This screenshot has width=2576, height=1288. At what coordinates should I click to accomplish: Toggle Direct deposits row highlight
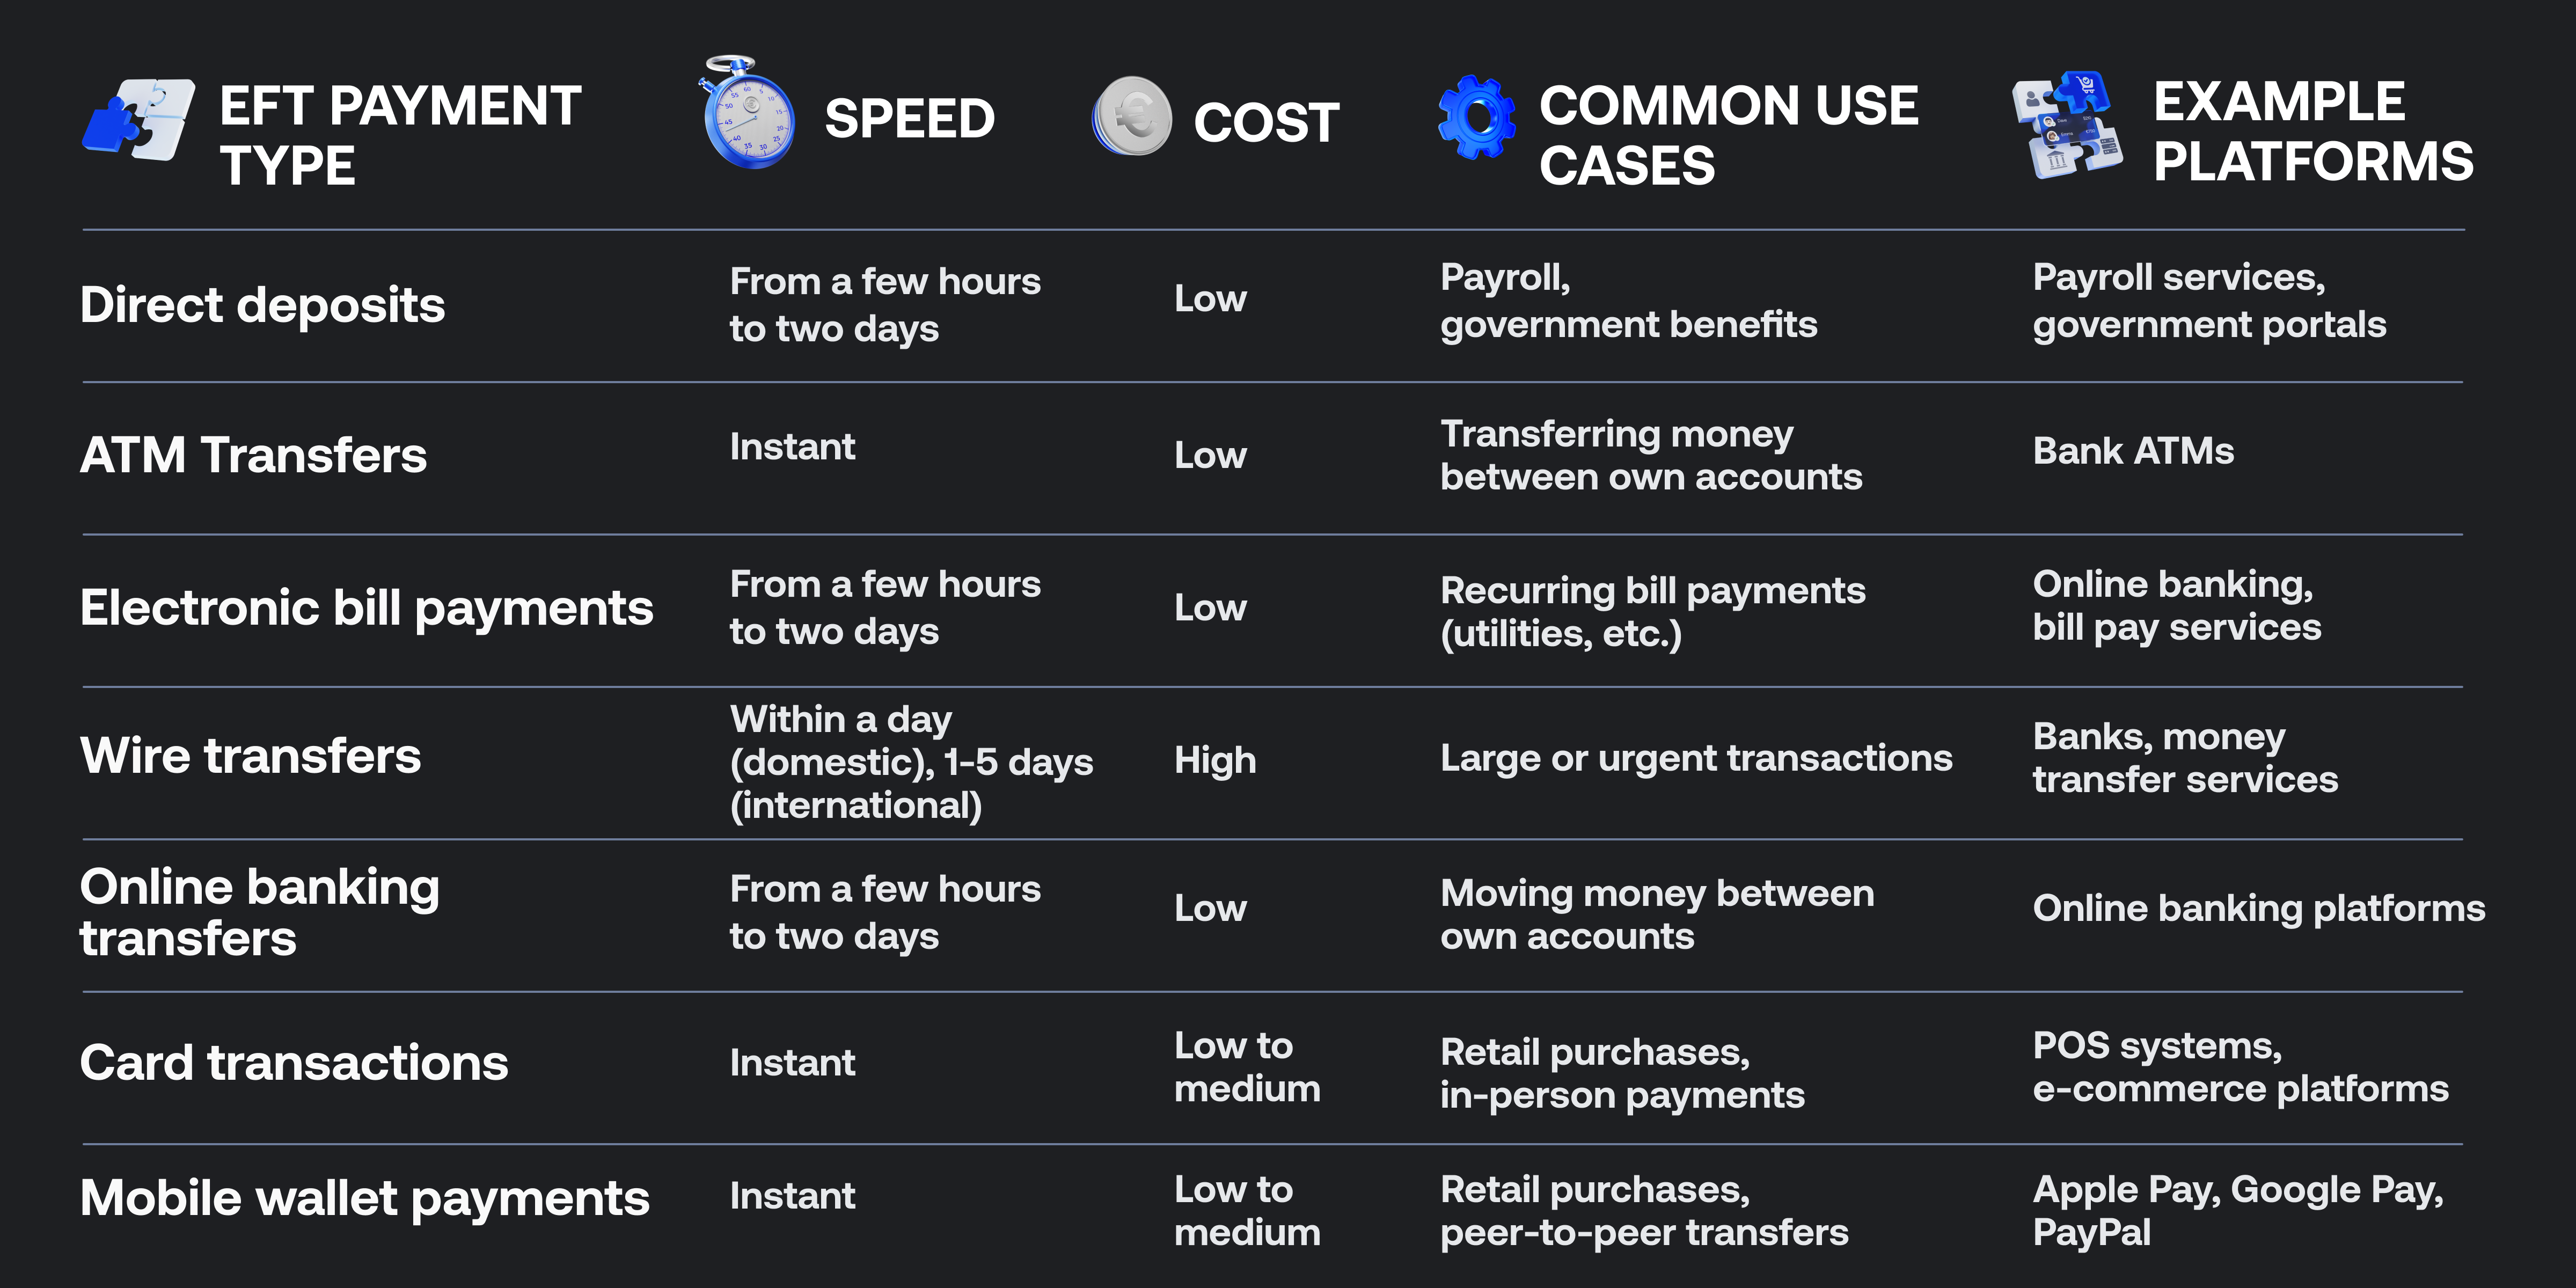point(1288,288)
